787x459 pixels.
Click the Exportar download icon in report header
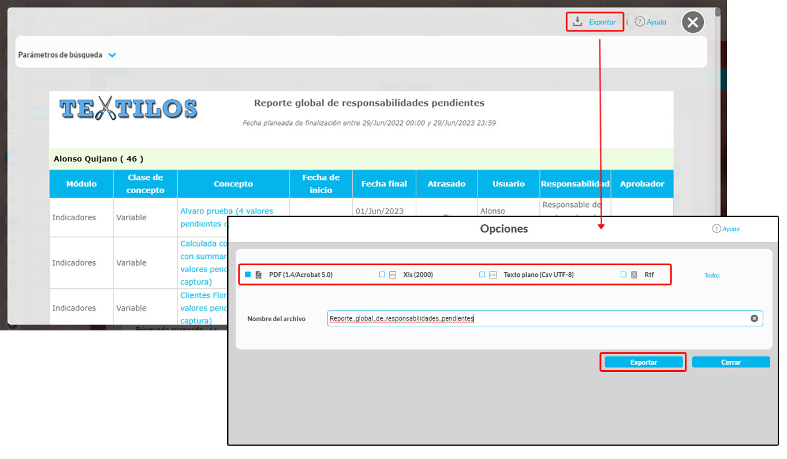click(x=577, y=22)
